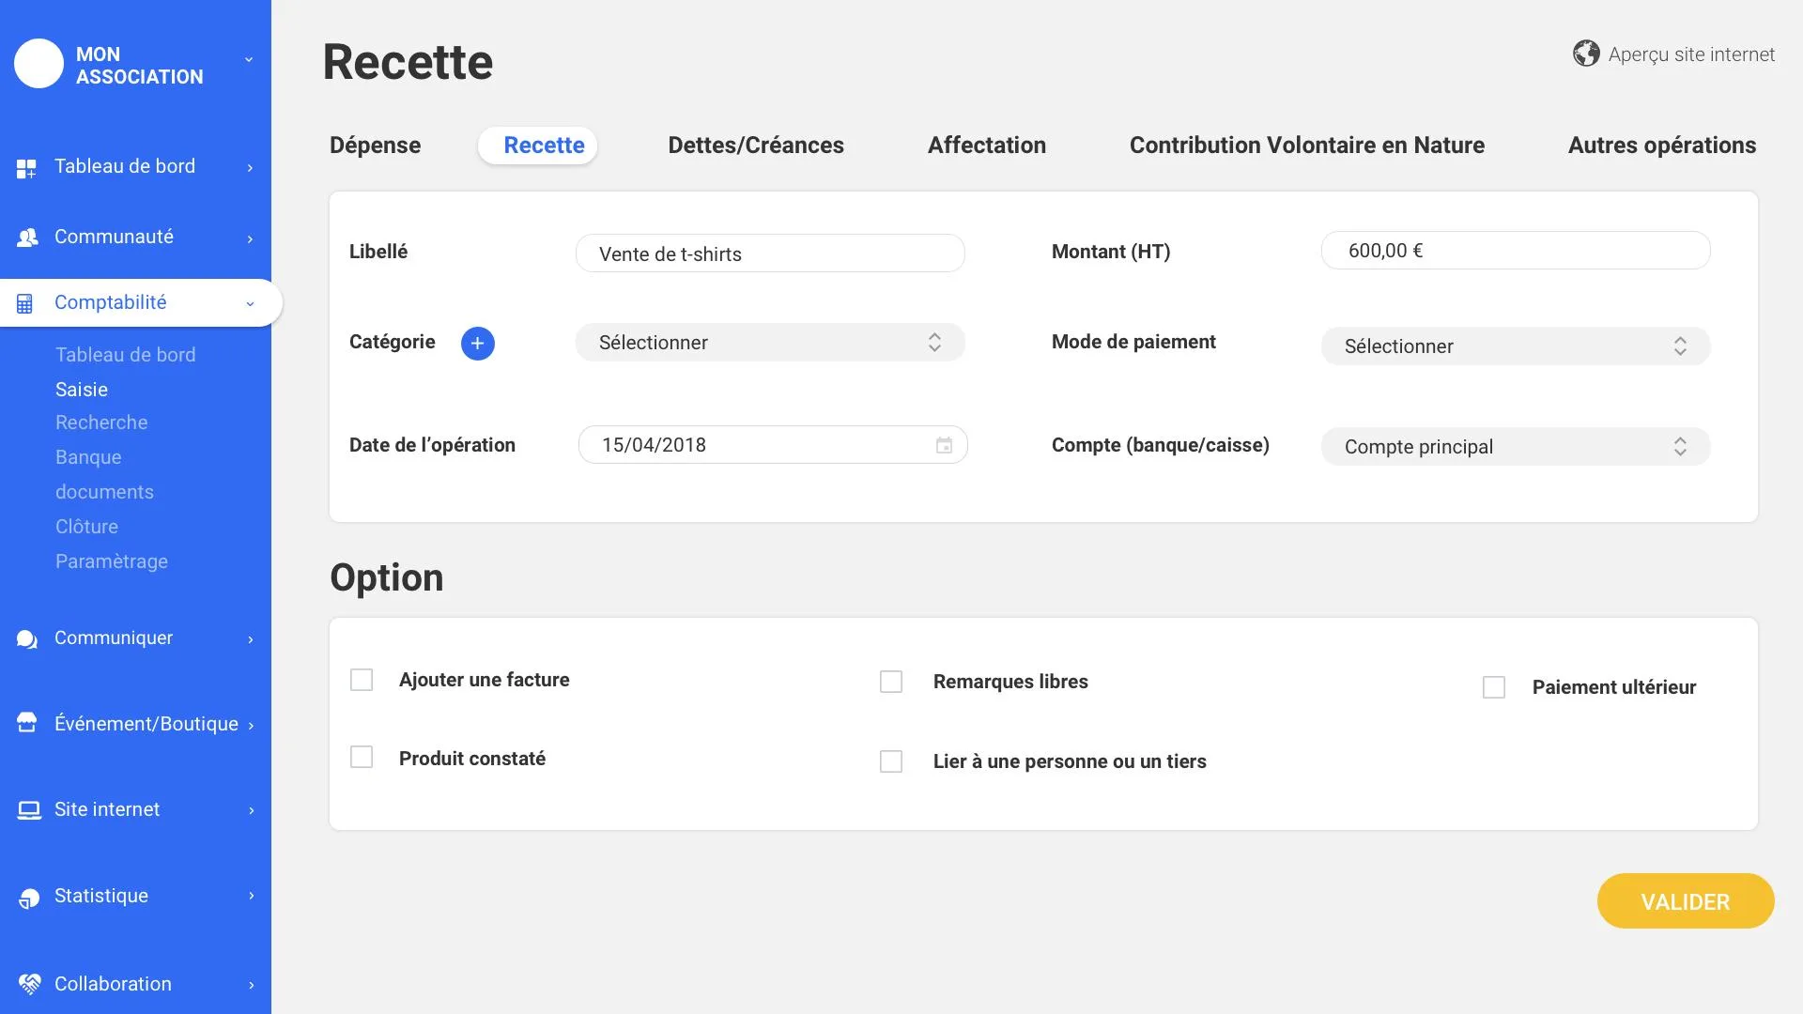Open the Comptabilité menu label
The width and height of the screenshot is (1803, 1014).
pyautogui.click(x=110, y=302)
